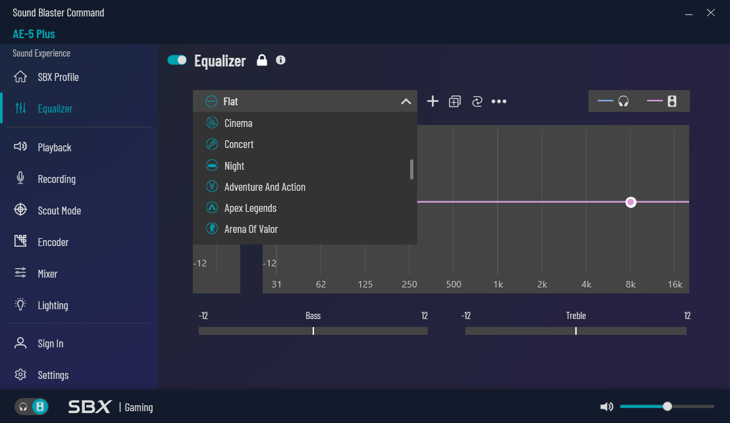Click the Apex Legends preset icon
Viewport: 730px width, 423px height.
[x=212, y=207]
